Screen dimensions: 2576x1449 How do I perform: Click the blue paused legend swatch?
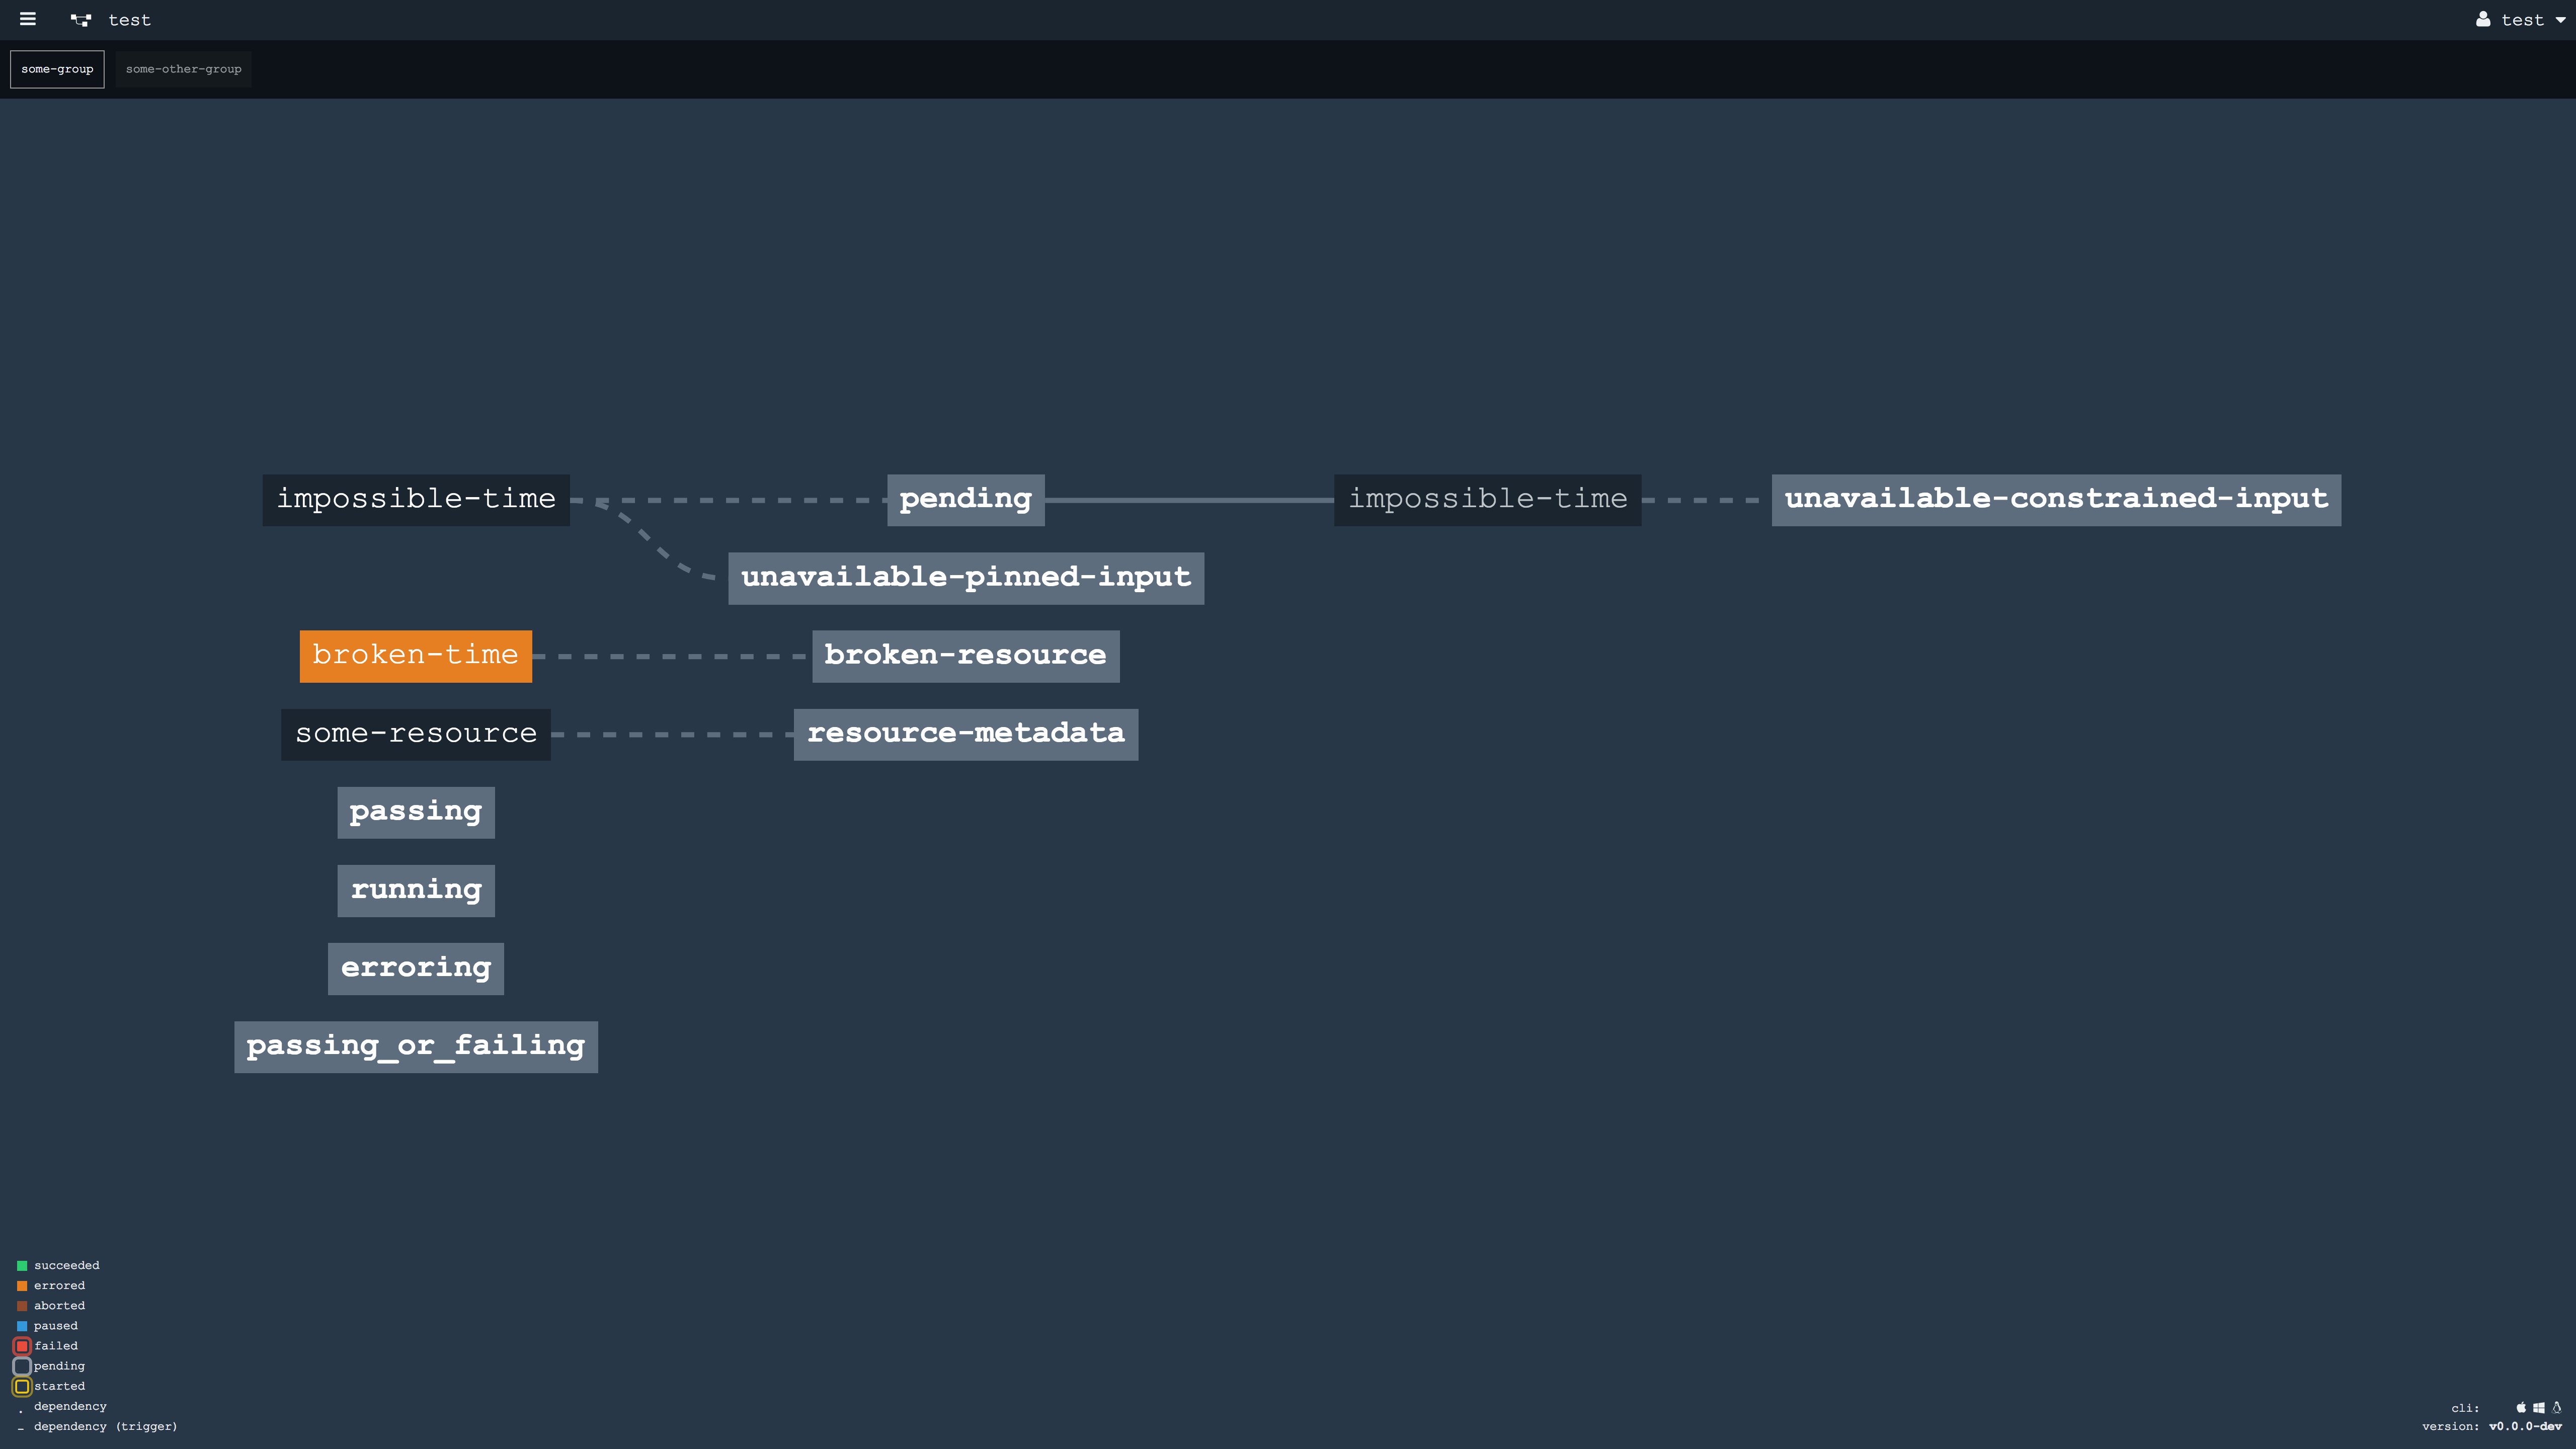point(22,1325)
